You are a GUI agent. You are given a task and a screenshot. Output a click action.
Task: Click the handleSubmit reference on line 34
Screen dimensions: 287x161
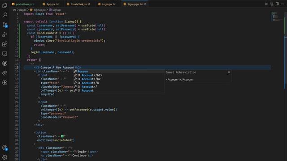point(63,140)
